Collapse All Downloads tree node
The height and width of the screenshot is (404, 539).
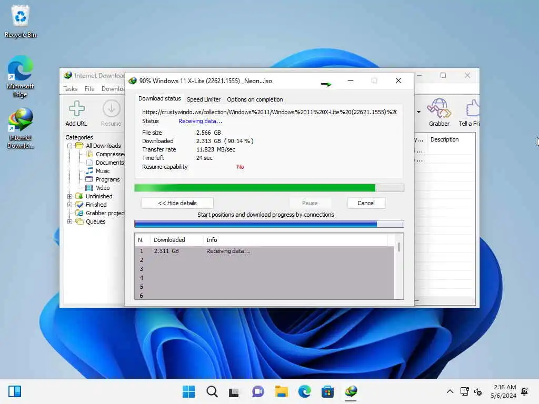70,146
